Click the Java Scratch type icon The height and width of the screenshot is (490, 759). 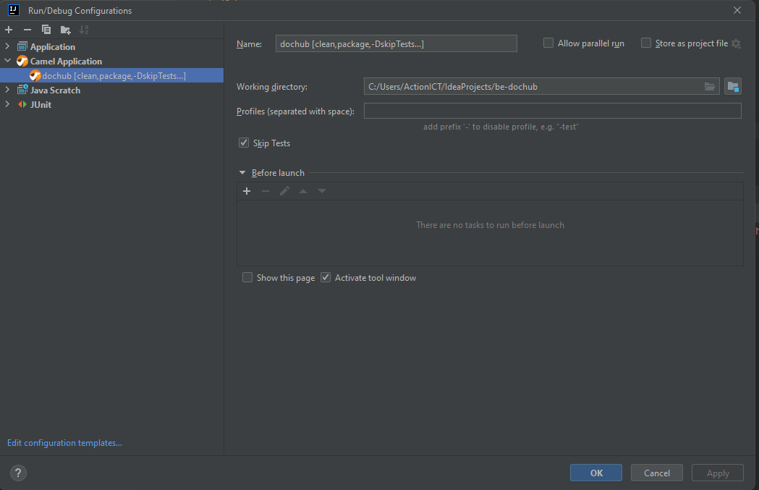tap(22, 90)
